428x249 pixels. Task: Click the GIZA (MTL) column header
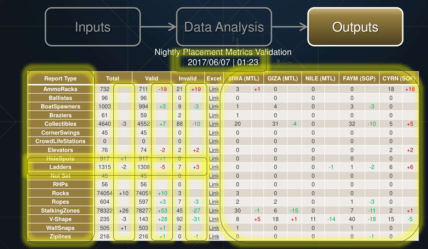click(282, 79)
